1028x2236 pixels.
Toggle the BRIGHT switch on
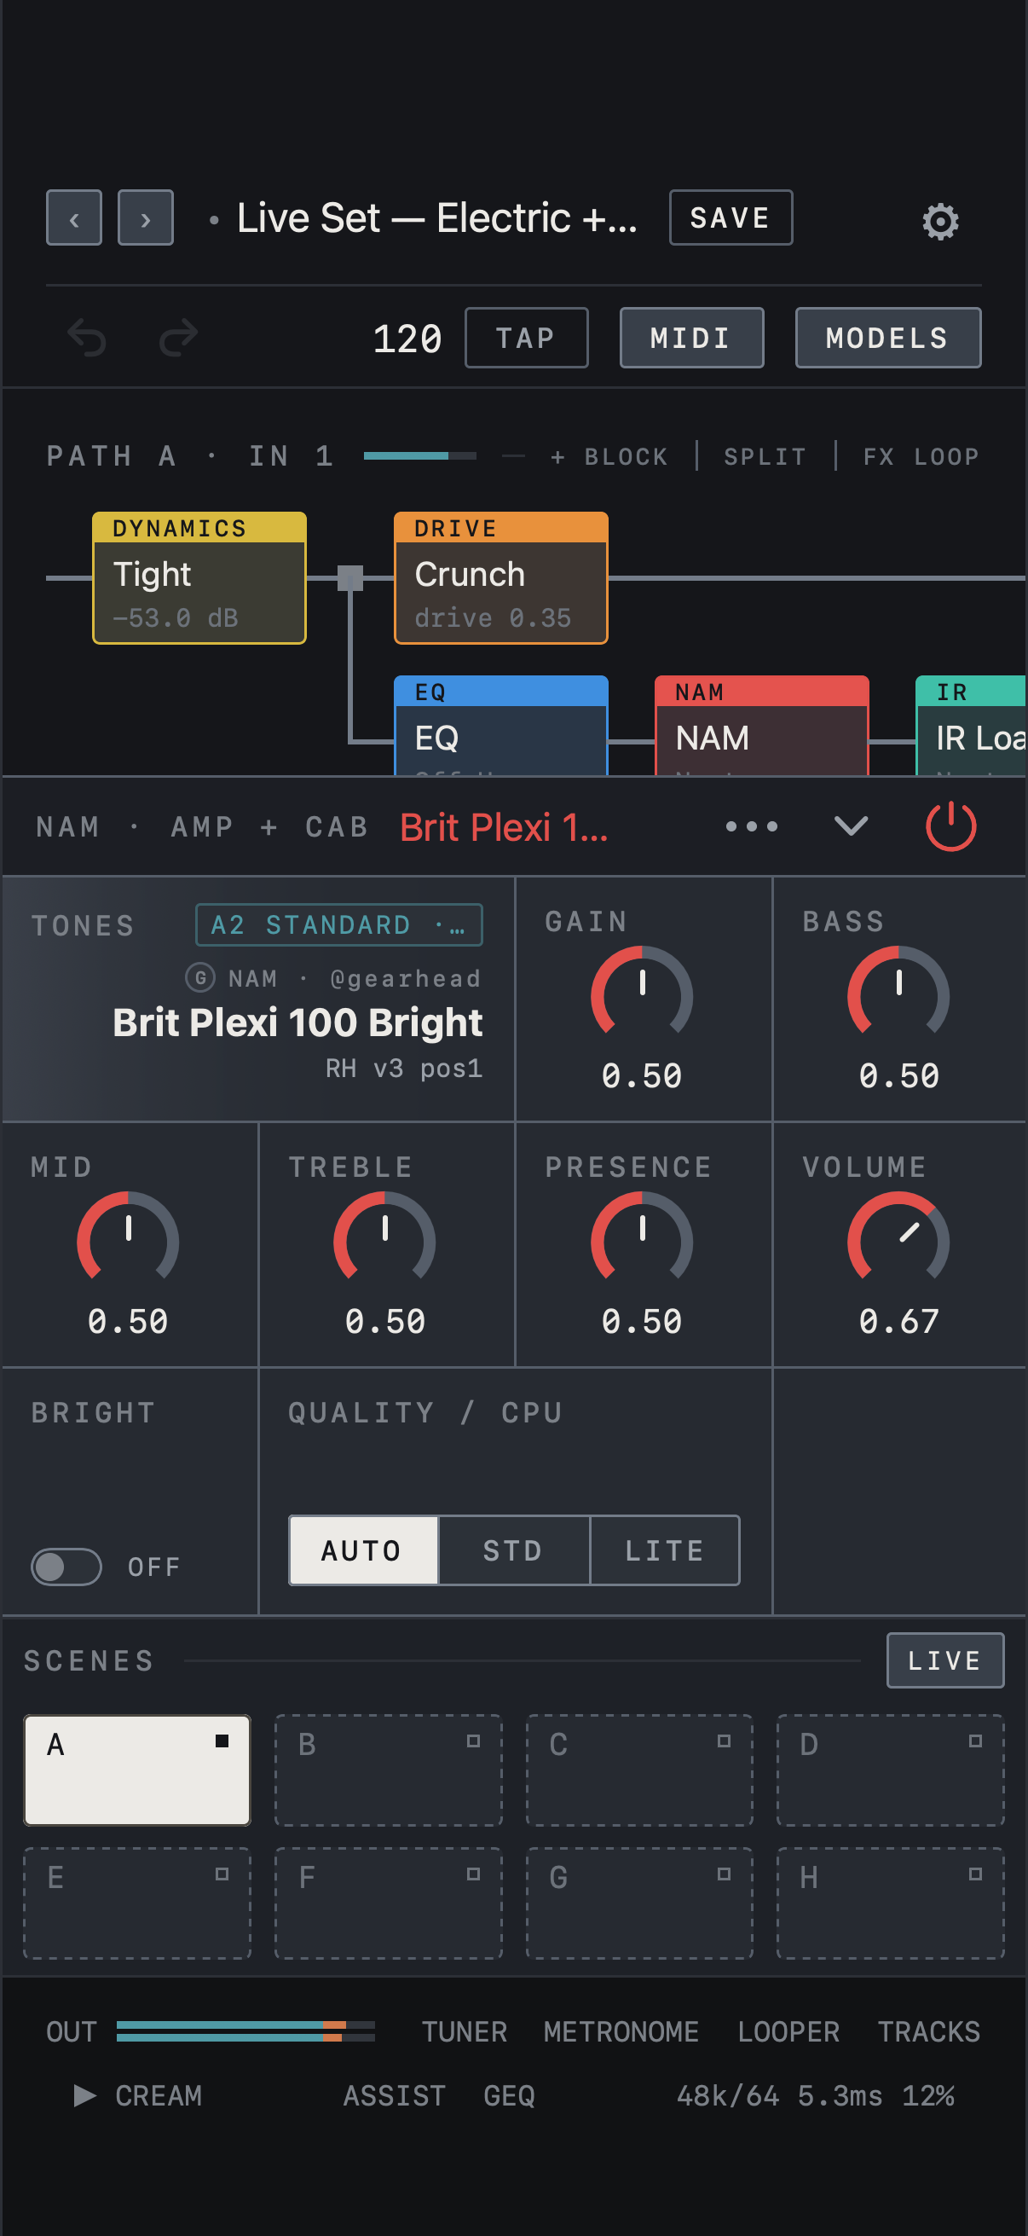tap(66, 1567)
